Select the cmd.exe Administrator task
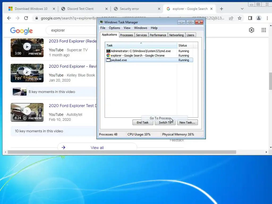Viewport: 272px width, 204px height. (149, 51)
